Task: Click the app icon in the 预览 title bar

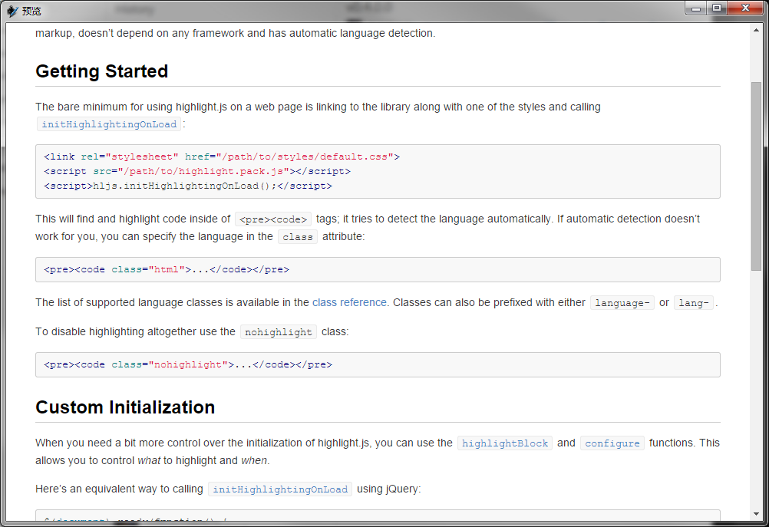Action: (12, 11)
